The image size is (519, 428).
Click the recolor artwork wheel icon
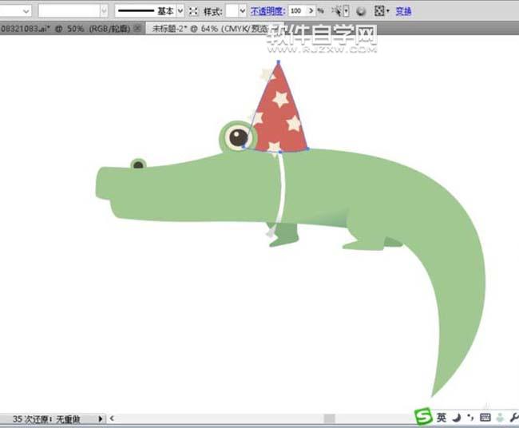click(x=360, y=11)
